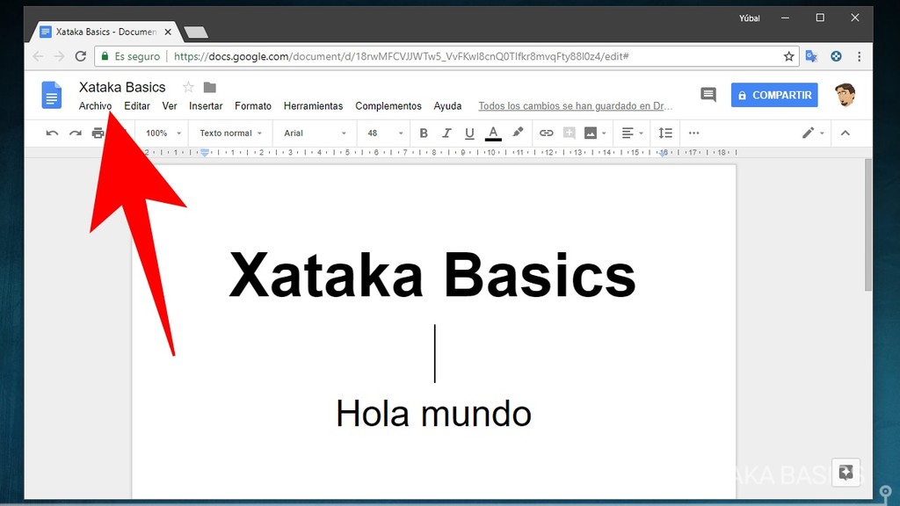This screenshot has width=900, height=506.
Task: Open the Insertar menu
Action: click(x=206, y=106)
